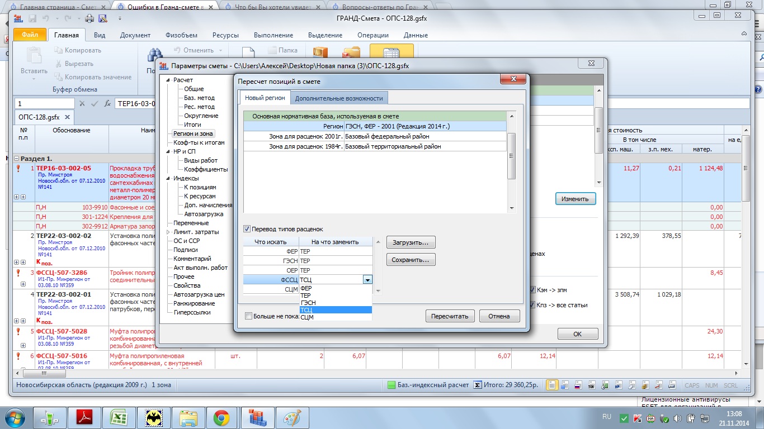Open the Документ ribbon tab
Viewport: 764px width, 429px height.
click(135, 35)
